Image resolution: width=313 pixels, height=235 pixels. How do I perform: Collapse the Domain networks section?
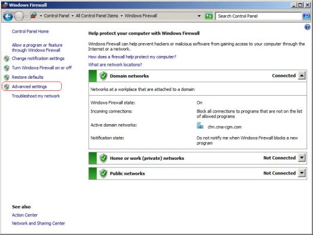(x=302, y=76)
